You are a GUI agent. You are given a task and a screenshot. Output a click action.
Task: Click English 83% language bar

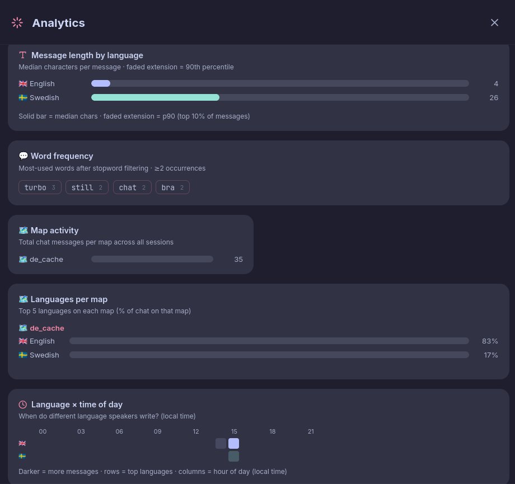coord(269,341)
